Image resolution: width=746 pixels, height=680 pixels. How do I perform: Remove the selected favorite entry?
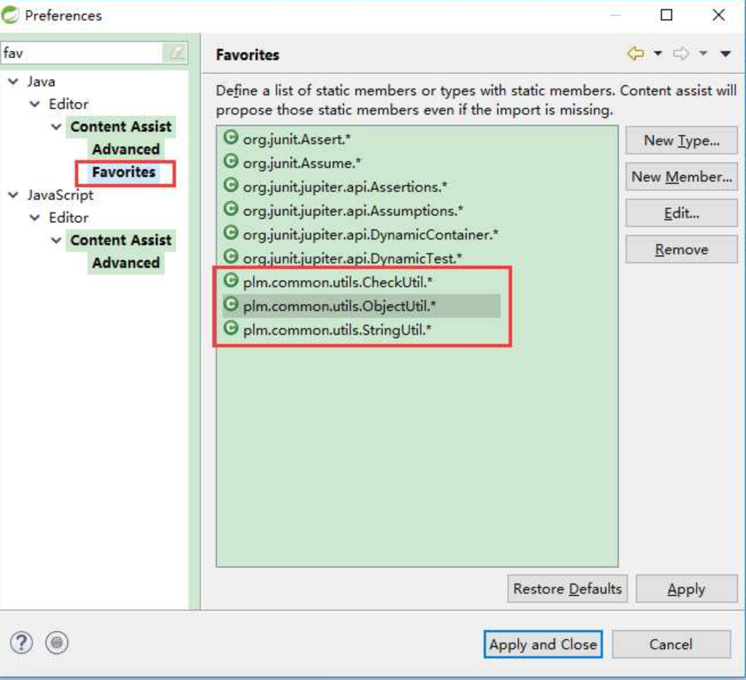pyautogui.click(x=681, y=250)
